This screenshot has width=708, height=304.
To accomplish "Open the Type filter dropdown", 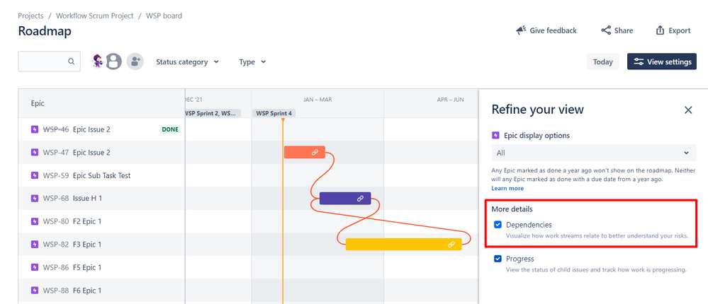I will (x=252, y=62).
